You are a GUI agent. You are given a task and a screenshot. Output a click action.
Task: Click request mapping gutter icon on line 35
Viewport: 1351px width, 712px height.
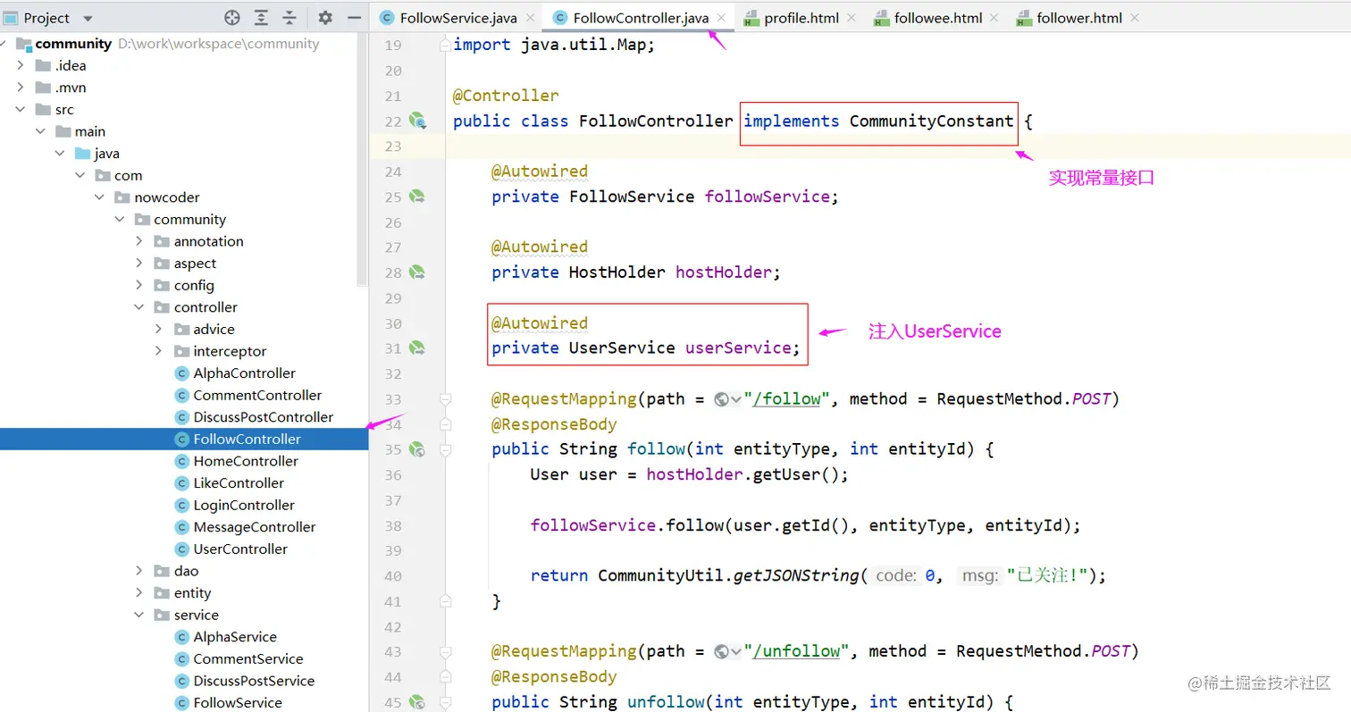click(x=416, y=449)
